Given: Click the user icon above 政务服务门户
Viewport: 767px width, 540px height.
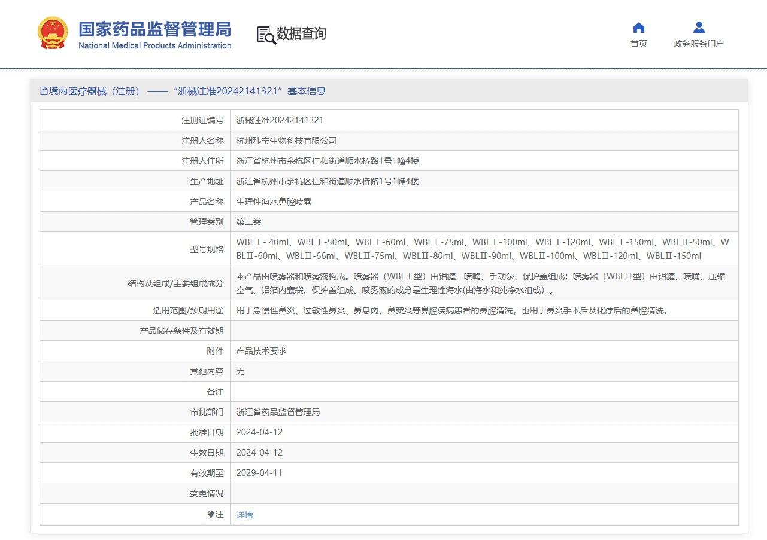Looking at the screenshot, I should point(699,28).
